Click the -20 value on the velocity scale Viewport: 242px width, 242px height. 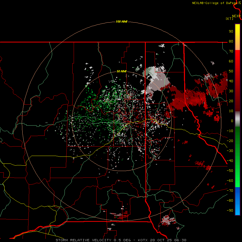pos(230,141)
